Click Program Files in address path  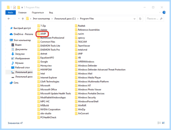tap(87, 19)
